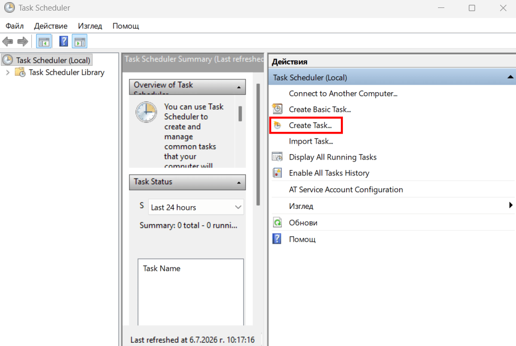Open the Изглед submenu arrow in actions

pyautogui.click(x=510, y=206)
